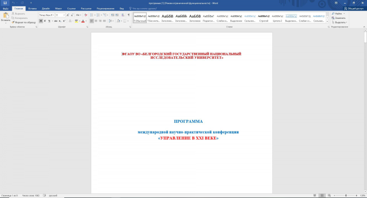Increase font size with the grow font icon
The image size is (367, 198).
pos(68,15)
